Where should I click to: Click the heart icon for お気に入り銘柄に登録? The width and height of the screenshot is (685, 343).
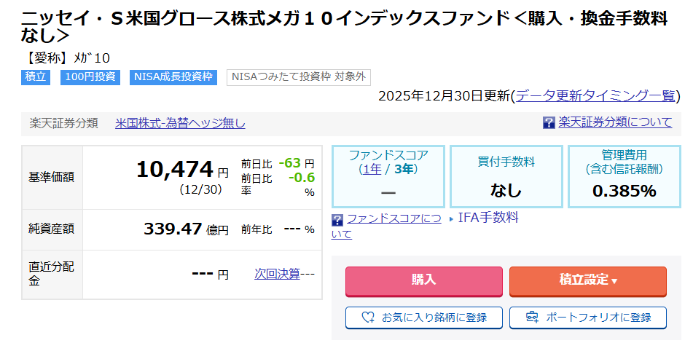[369, 318]
